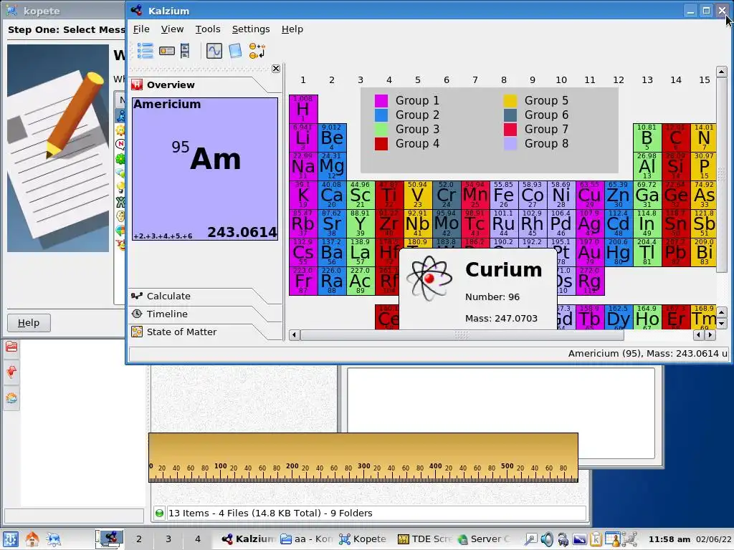
Task: Select desktop 1 pager thumbnail
Action: pyautogui.click(x=110, y=539)
